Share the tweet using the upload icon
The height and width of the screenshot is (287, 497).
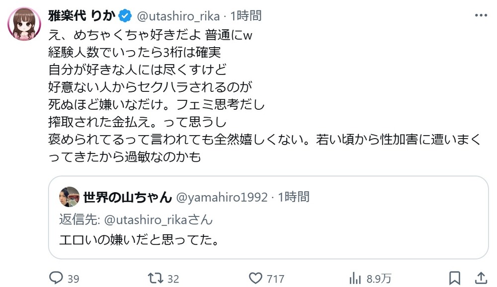pyautogui.click(x=481, y=278)
